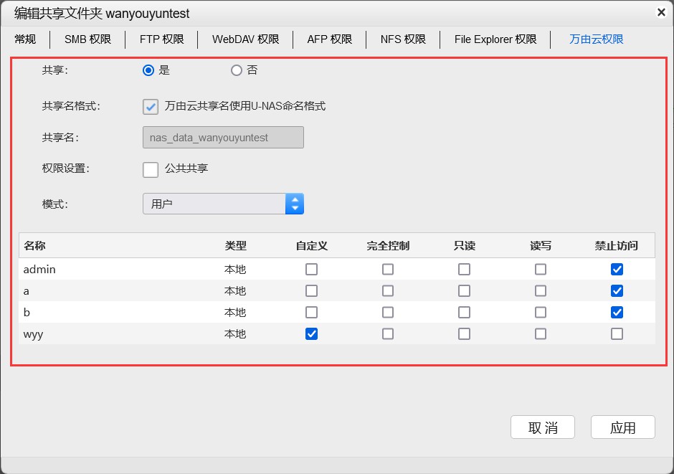
Task: Switch to the SMB 权限 tab
Action: pos(87,39)
